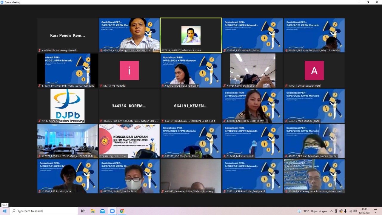
Task: Select the Kasi Pendis Kemenag Manado tile
Action: (67, 35)
